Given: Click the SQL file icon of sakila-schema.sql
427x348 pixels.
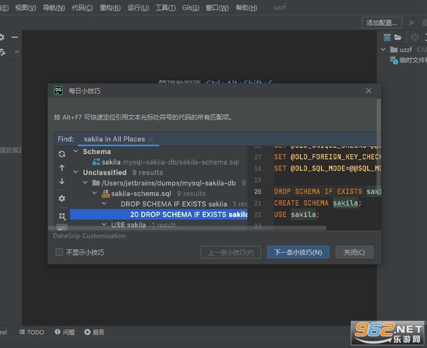Looking at the screenshot, I should click(x=106, y=194).
